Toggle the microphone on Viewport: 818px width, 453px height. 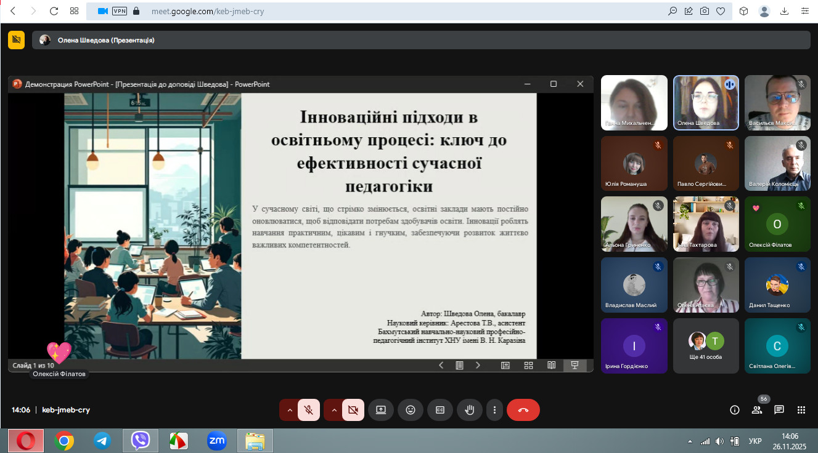[308, 410]
